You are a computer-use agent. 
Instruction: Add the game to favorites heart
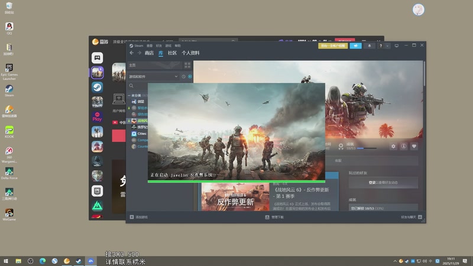click(x=414, y=146)
